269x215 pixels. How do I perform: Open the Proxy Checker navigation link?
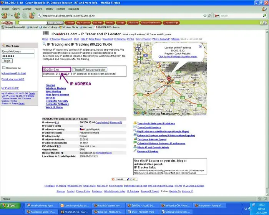143,39
